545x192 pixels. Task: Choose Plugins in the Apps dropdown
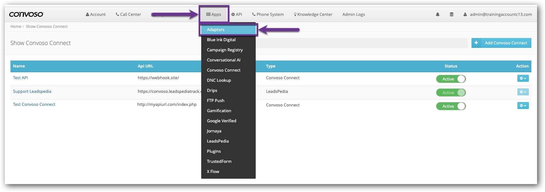(228, 151)
